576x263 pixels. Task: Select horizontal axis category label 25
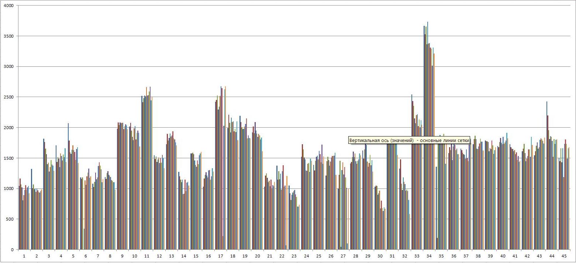point(318,256)
